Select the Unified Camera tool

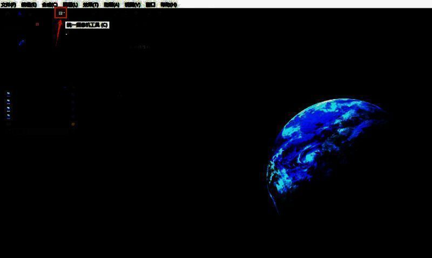click(x=61, y=13)
